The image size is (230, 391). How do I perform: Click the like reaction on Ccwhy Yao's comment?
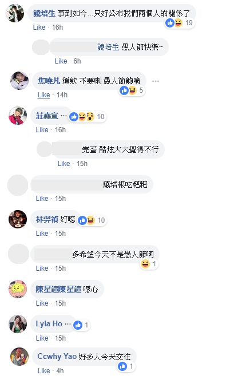(126, 366)
